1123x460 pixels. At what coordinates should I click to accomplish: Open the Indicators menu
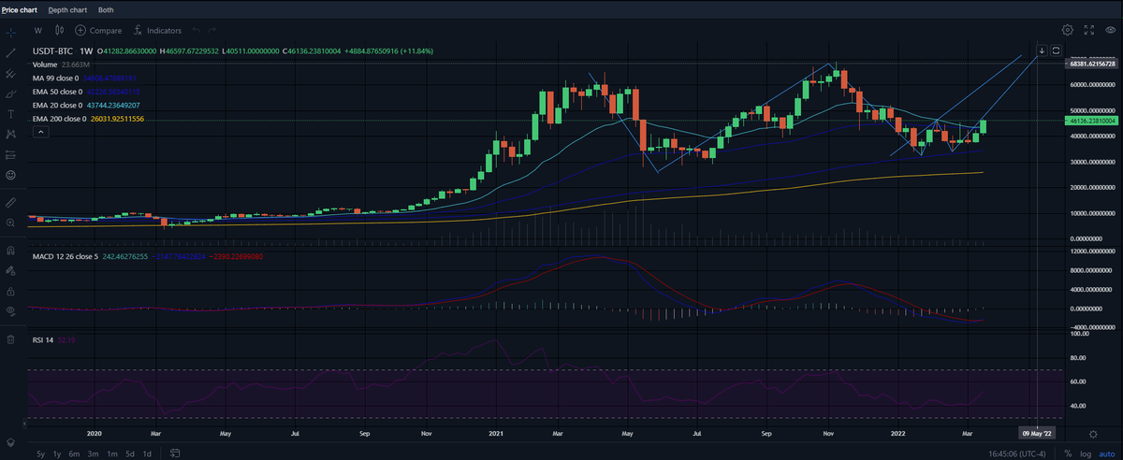tap(158, 30)
